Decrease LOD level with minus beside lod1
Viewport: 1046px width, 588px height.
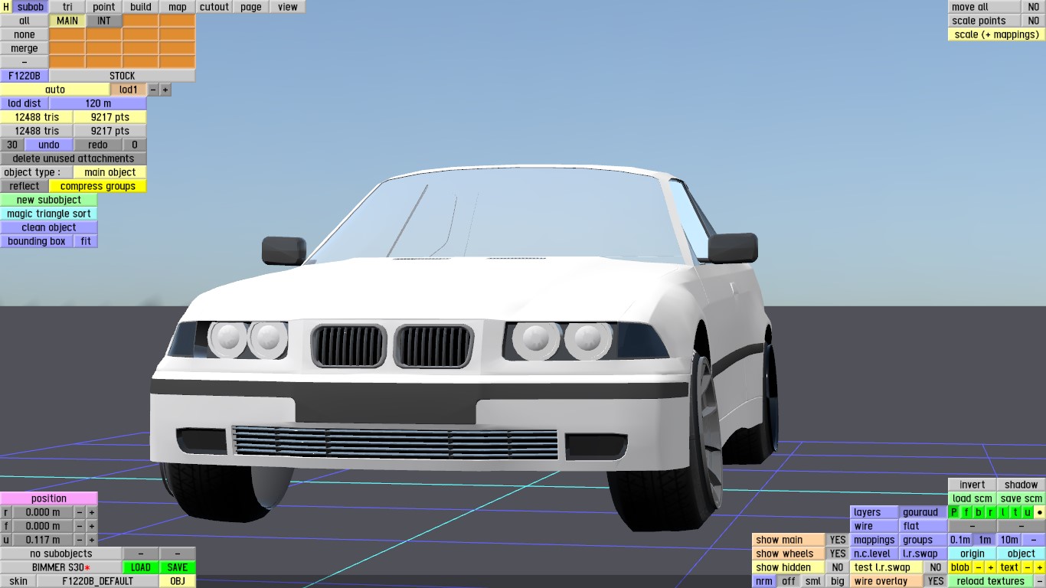pyautogui.click(x=153, y=90)
